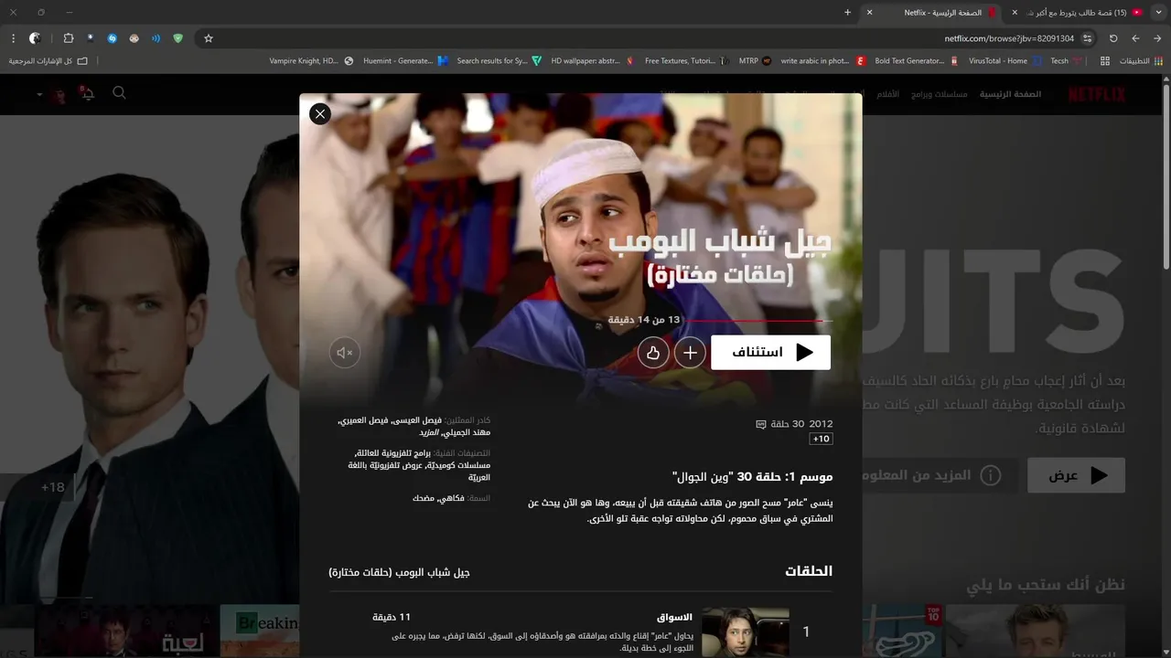Select episode title الاسواق
The image size is (1171, 658).
point(674,617)
